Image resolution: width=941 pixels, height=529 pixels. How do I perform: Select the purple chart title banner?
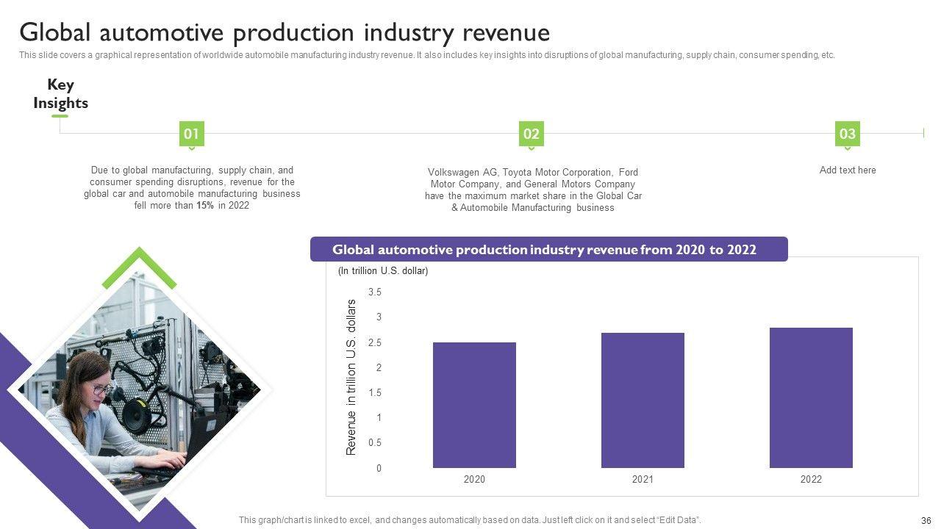tap(548, 249)
